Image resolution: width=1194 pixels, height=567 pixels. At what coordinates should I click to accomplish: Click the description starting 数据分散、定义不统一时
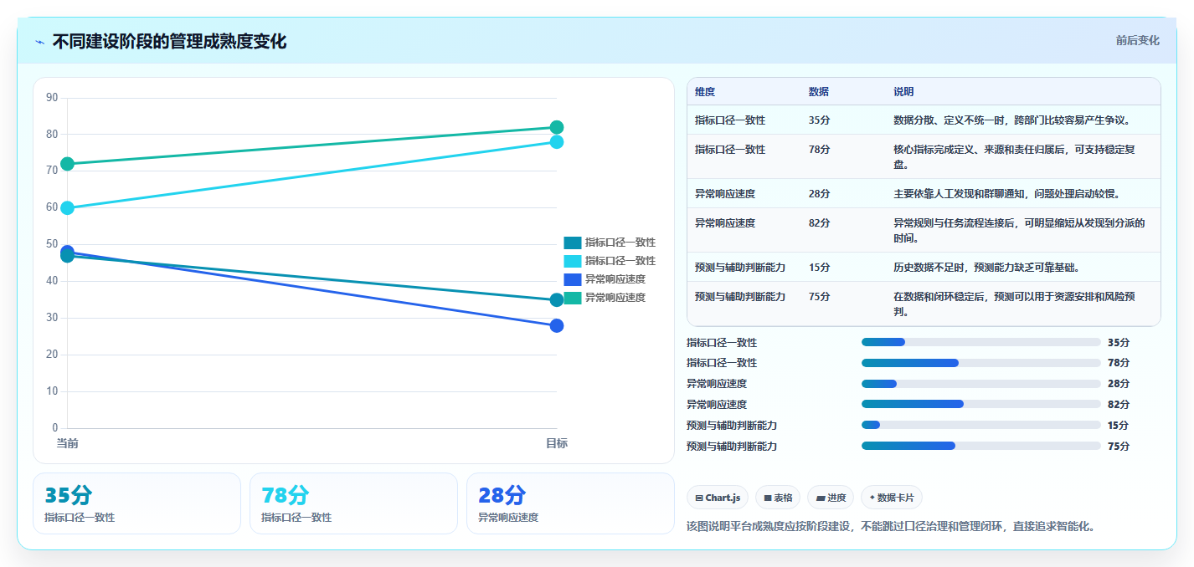1013,120
